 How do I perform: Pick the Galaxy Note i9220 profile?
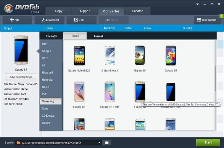(79, 59)
